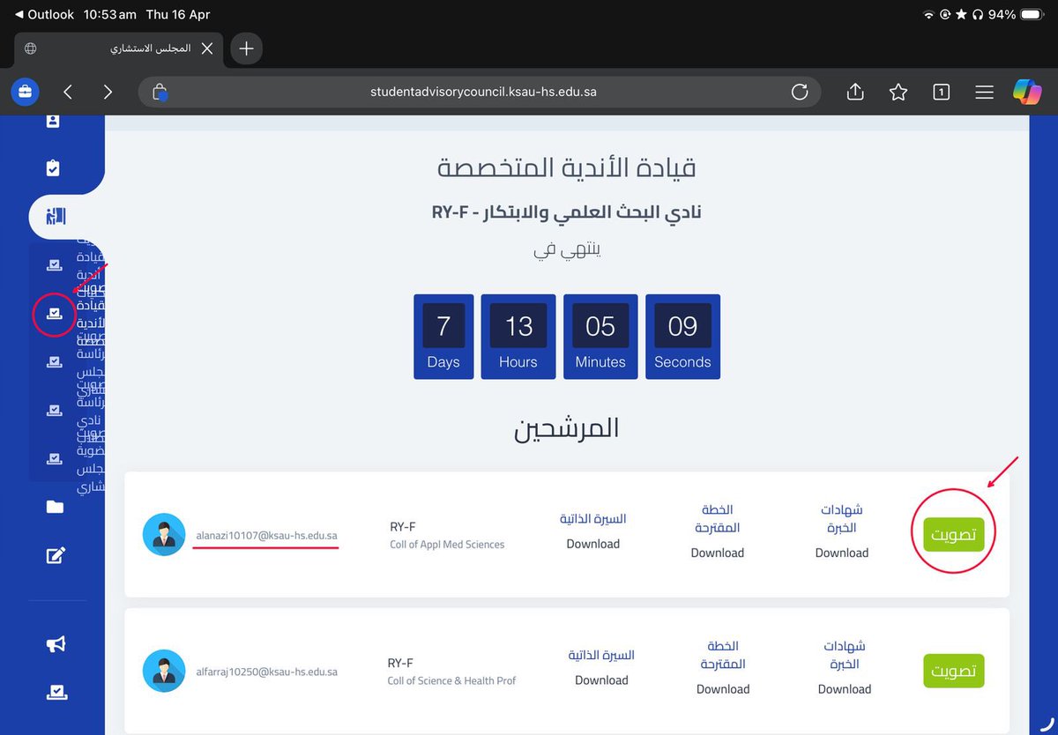
Task: Download الخطة المقترحة for alfarraj10250
Action: pyautogui.click(x=723, y=689)
